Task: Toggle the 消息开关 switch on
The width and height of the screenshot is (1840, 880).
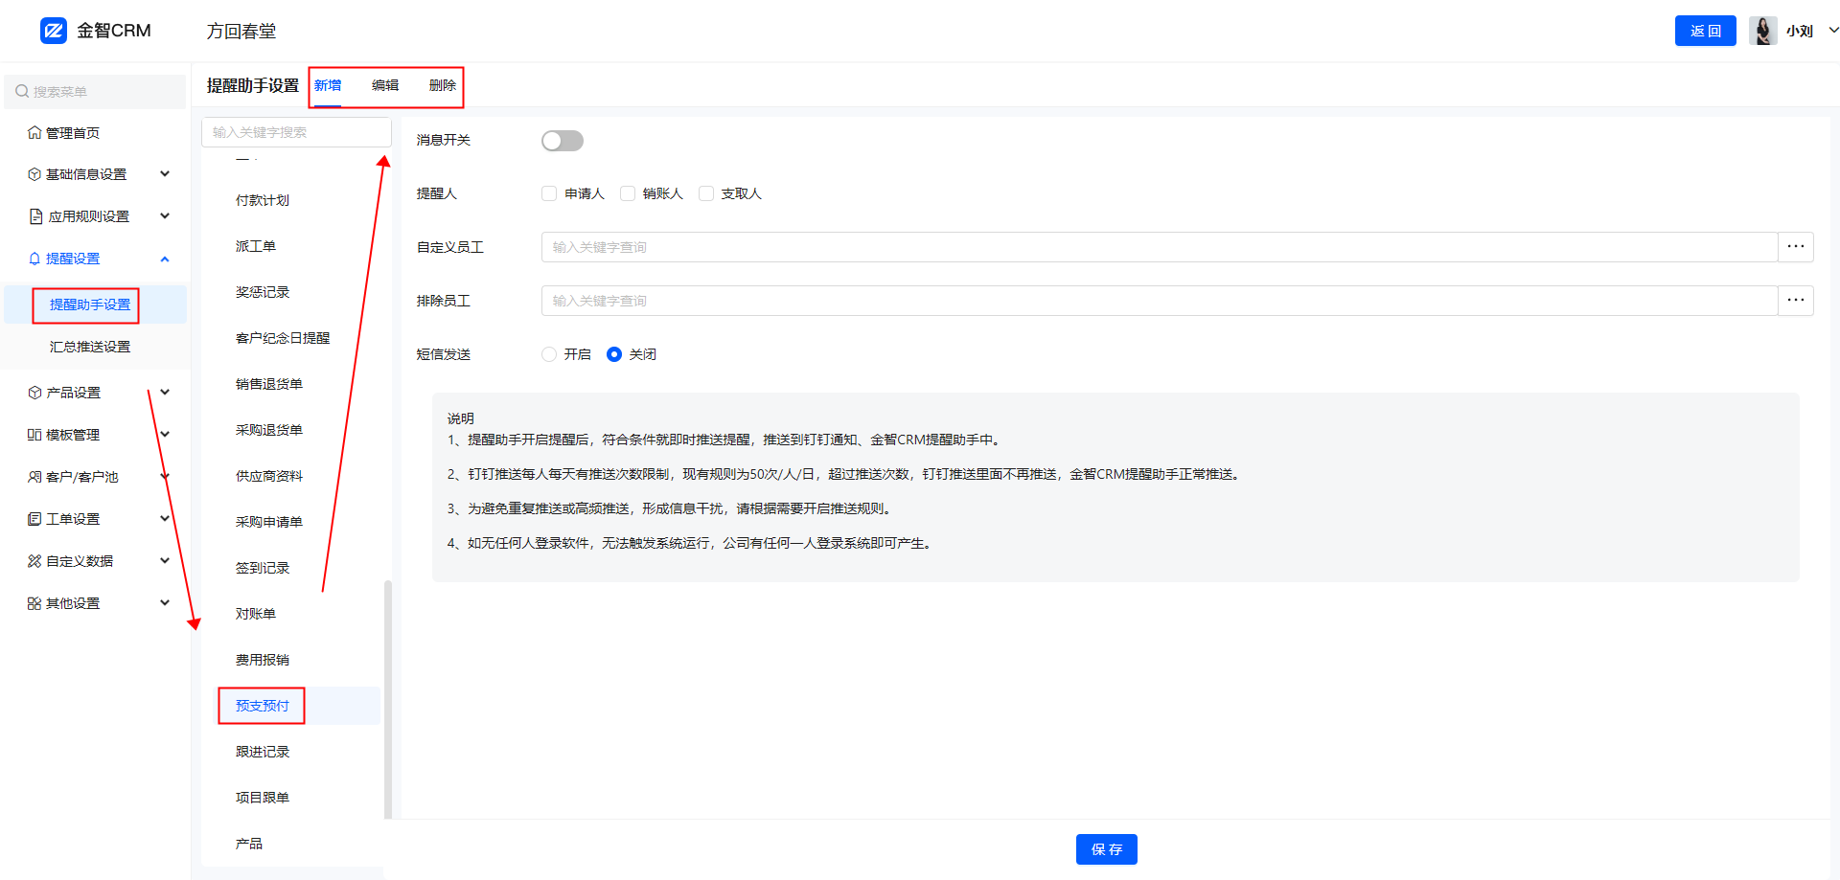Action: pos(563,141)
